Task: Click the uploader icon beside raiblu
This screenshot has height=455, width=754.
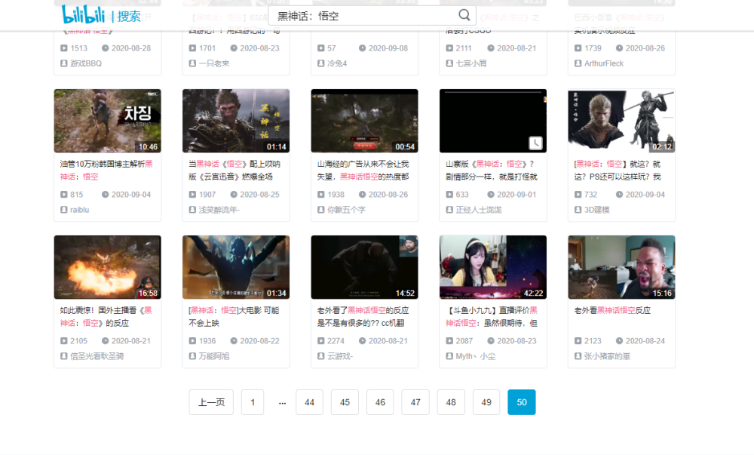Action: click(x=64, y=210)
